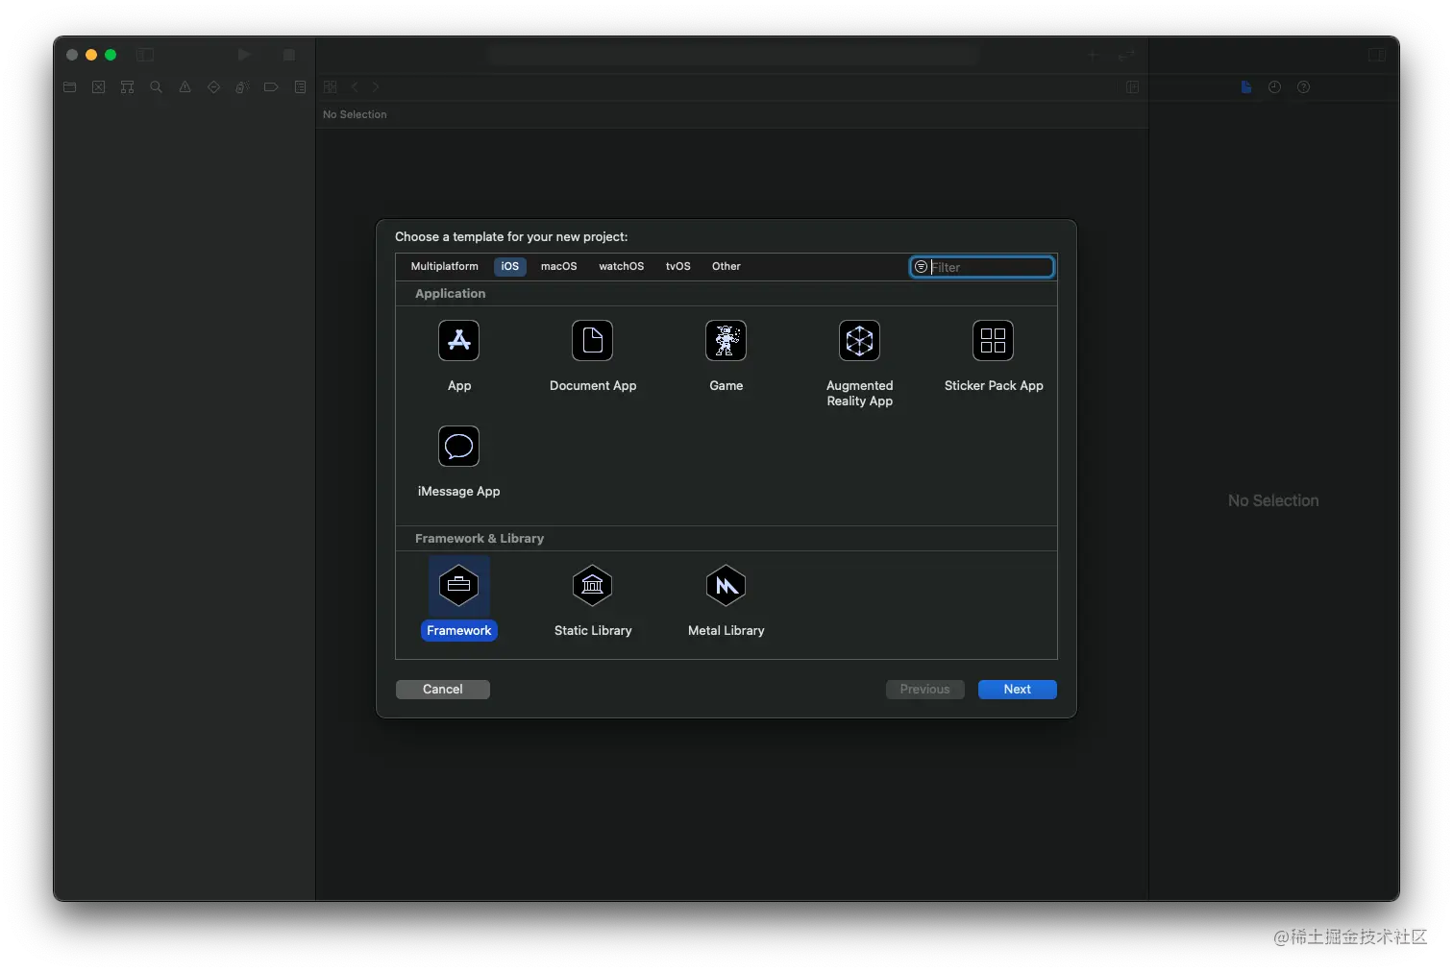Click the Run play button in toolbar
1453x972 pixels.
tap(244, 55)
